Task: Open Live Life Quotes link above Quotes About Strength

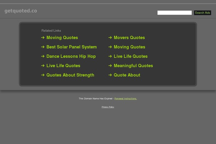Action: [x=63, y=66]
